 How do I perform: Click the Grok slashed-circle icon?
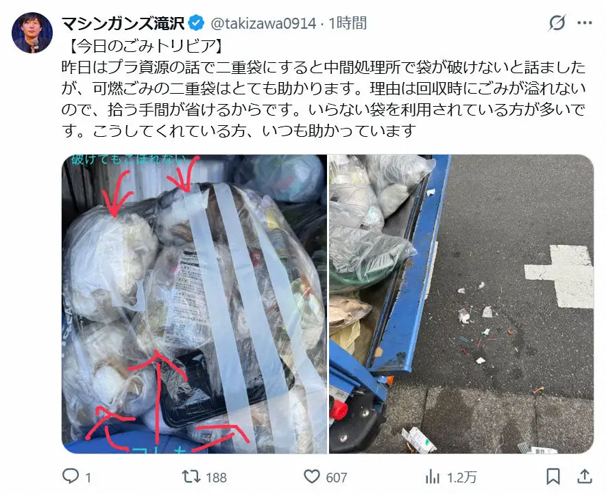(x=557, y=23)
